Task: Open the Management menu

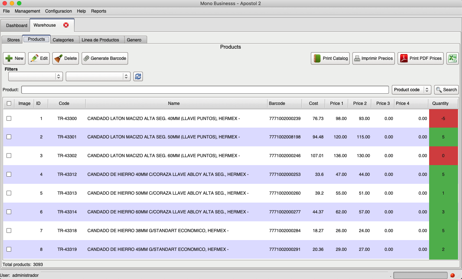Action: (x=27, y=11)
